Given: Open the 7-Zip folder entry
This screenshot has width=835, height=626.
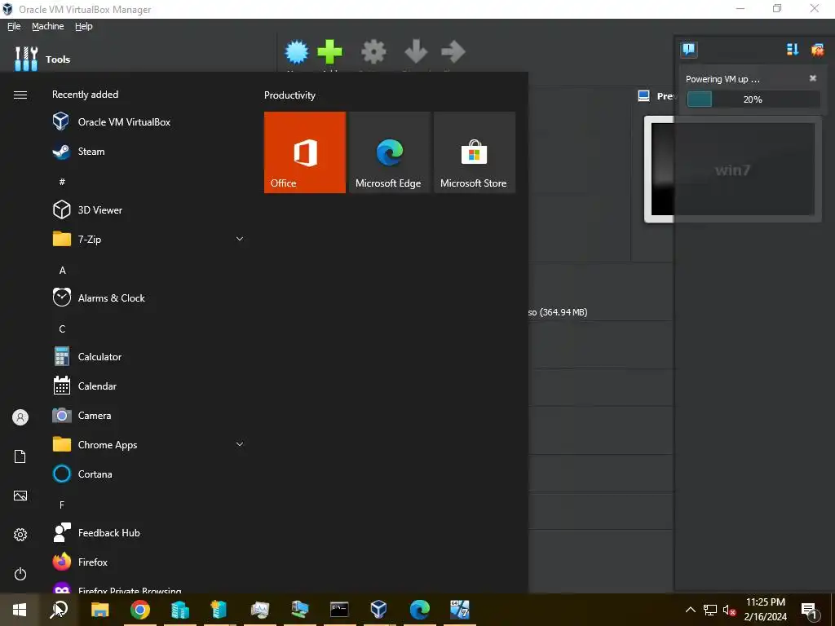Looking at the screenshot, I should [148, 239].
